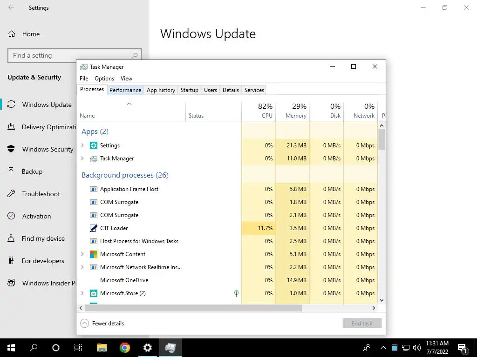Open the Windows Start menu
Viewport: 477px width, 357px height.
click(x=11, y=348)
